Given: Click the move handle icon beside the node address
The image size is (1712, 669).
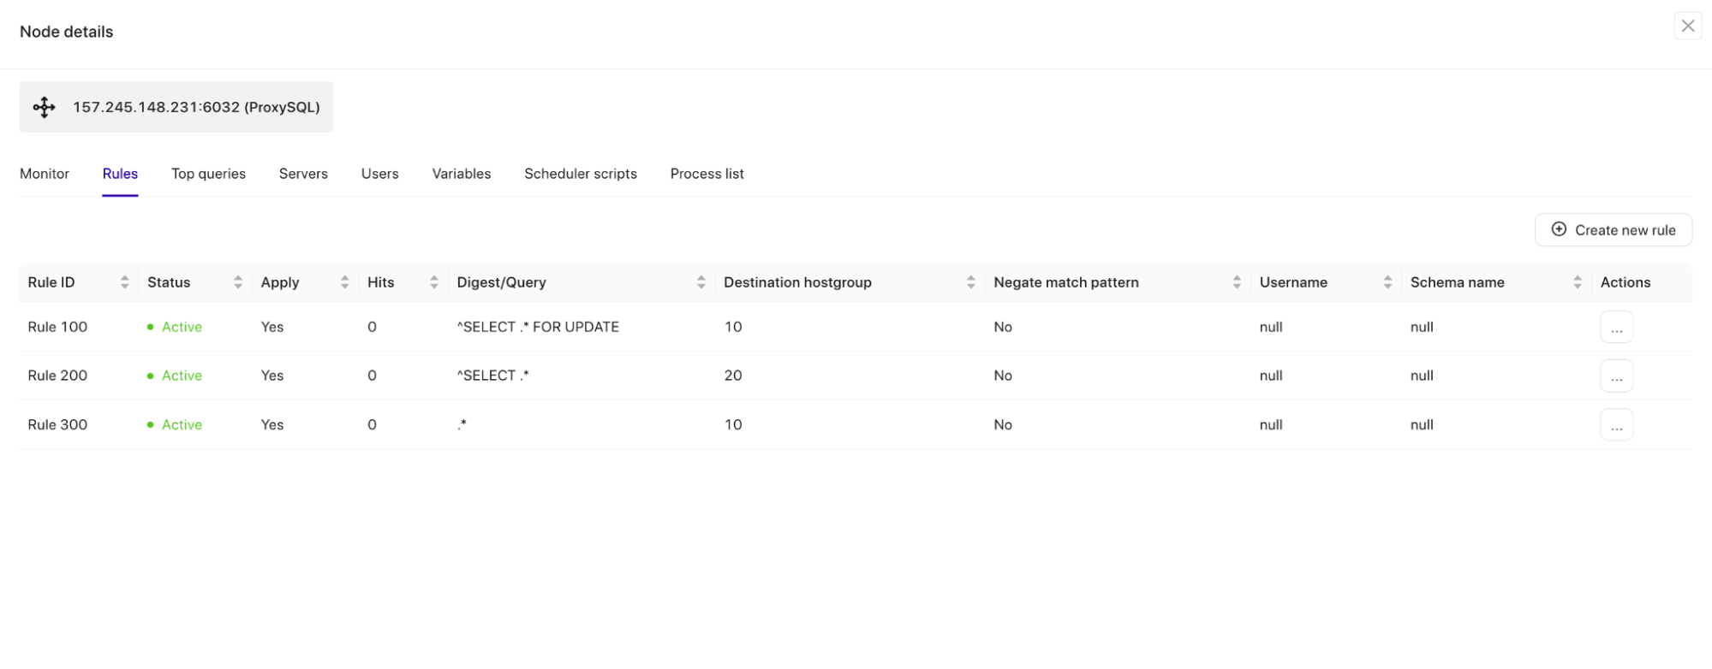Looking at the screenshot, I should point(44,106).
